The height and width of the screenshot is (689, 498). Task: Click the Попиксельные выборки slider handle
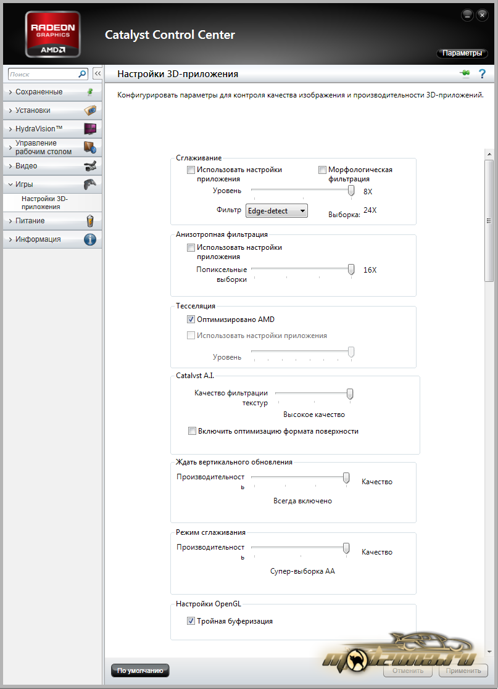click(x=351, y=270)
